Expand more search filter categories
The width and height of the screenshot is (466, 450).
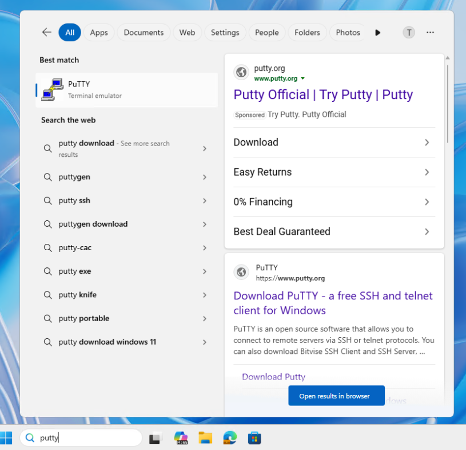pos(377,33)
